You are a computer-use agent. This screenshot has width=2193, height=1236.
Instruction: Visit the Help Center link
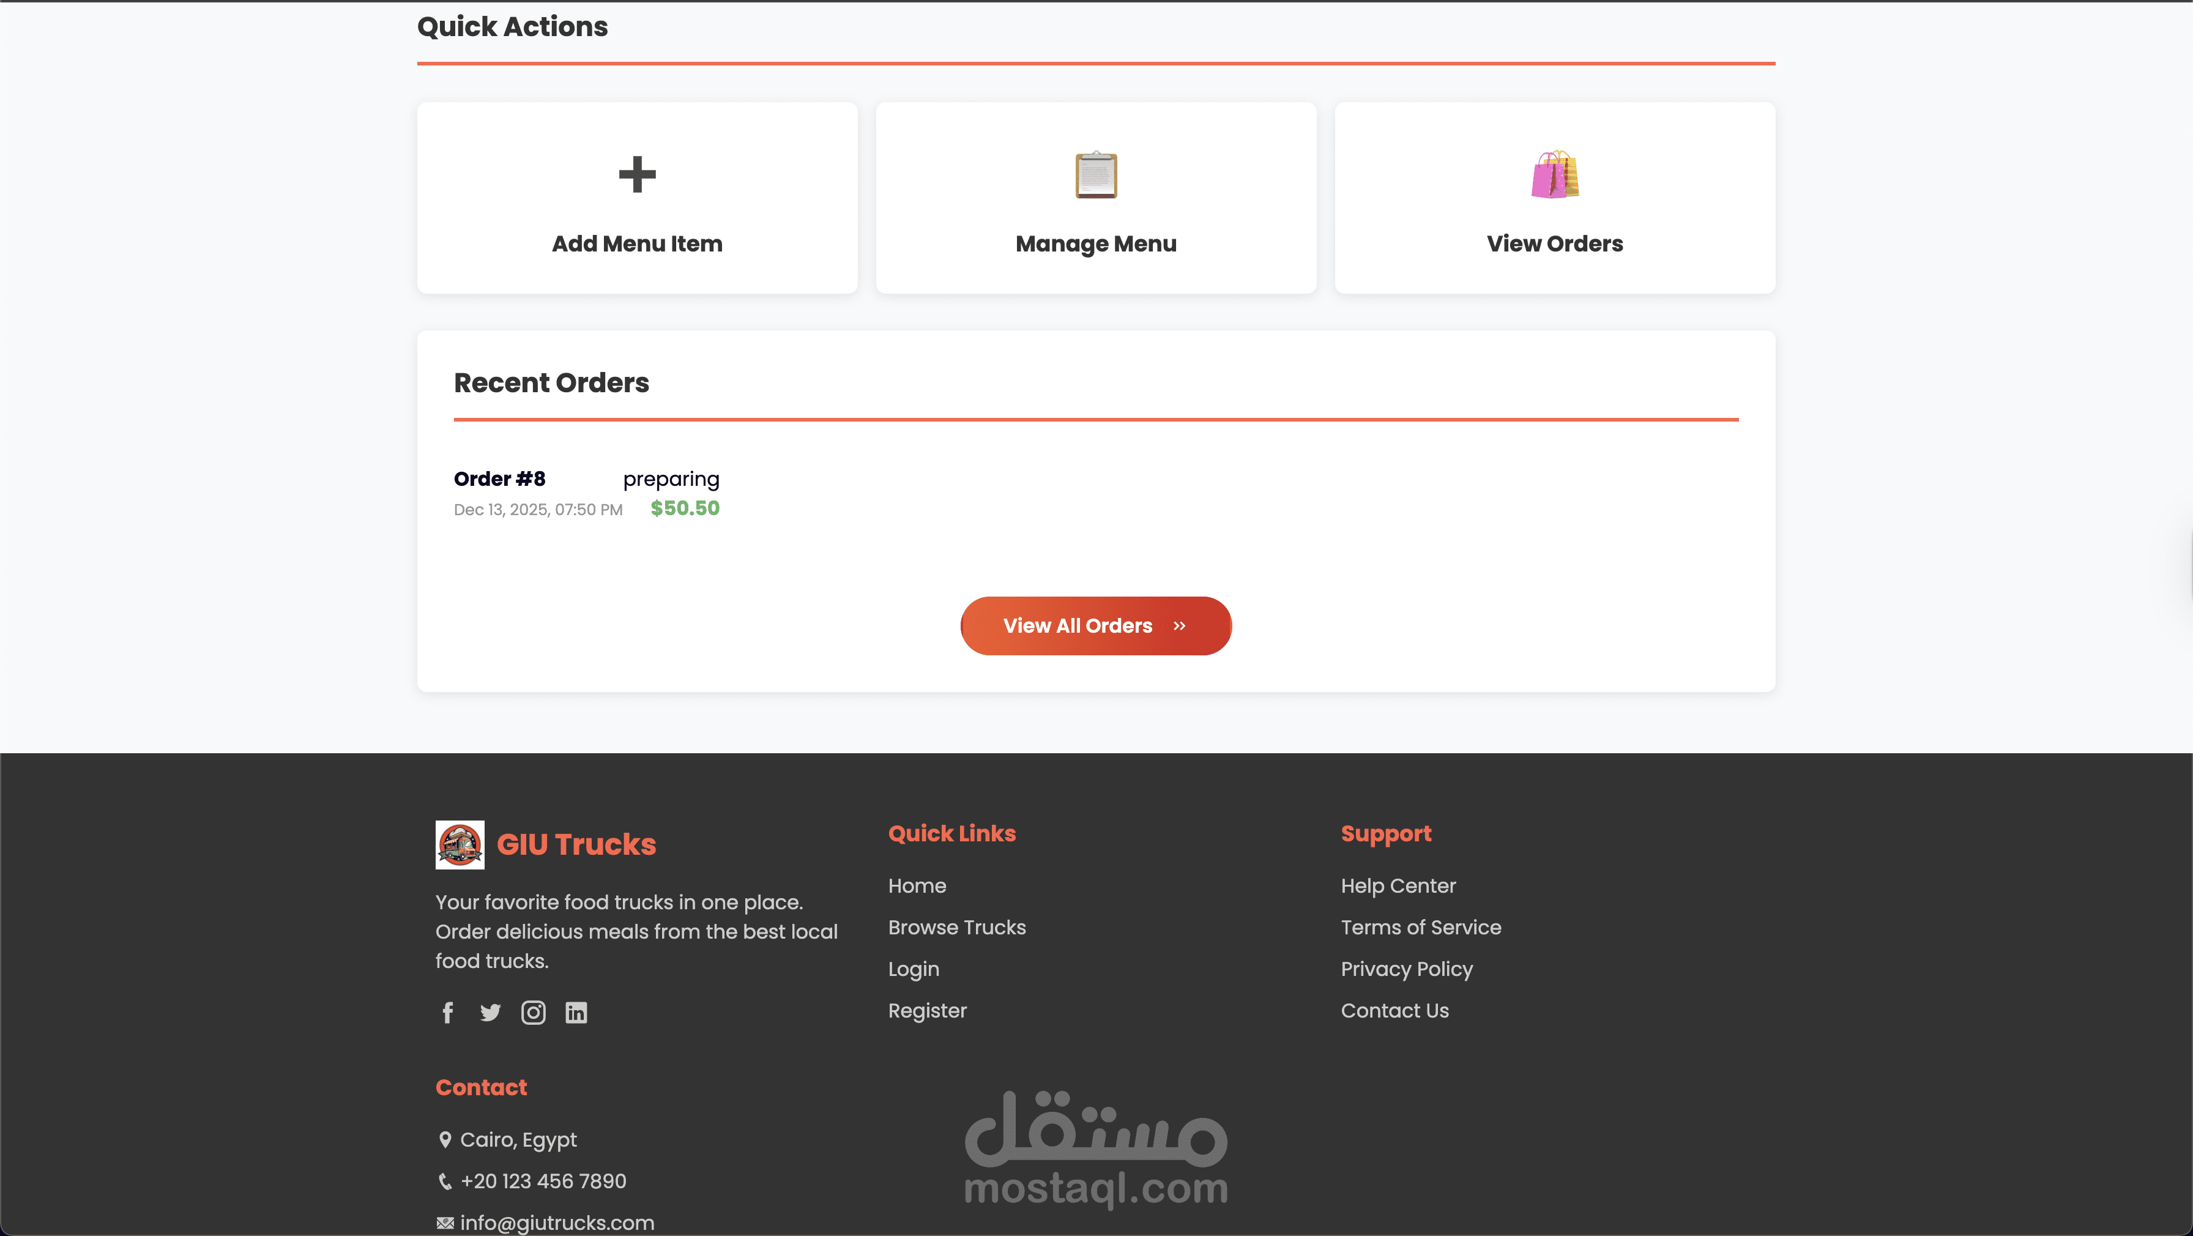tap(1398, 886)
